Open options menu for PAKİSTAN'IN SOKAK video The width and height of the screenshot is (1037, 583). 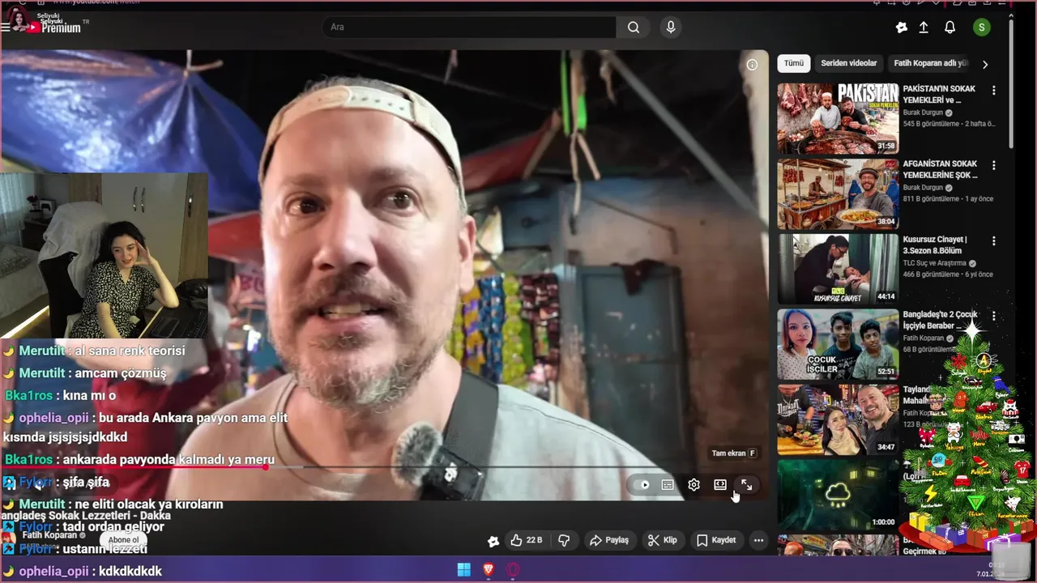(x=994, y=91)
